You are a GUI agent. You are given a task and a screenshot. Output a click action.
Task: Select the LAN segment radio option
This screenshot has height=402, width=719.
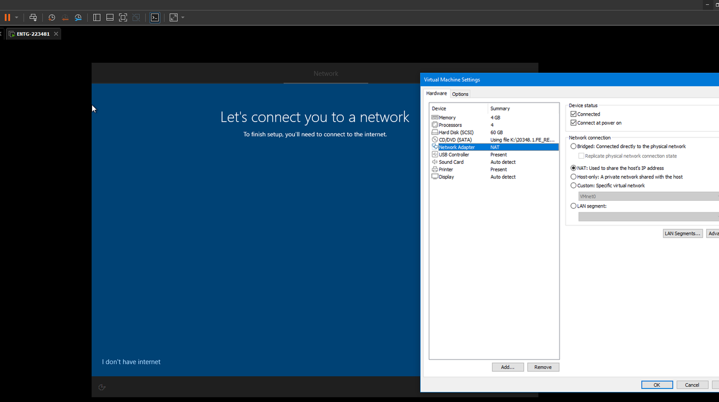pos(574,206)
